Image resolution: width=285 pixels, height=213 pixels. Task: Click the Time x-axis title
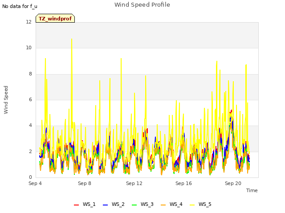click(x=252, y=190)
